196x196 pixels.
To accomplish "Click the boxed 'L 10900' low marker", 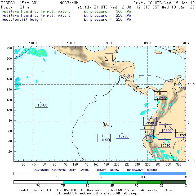I will point(41,103).
